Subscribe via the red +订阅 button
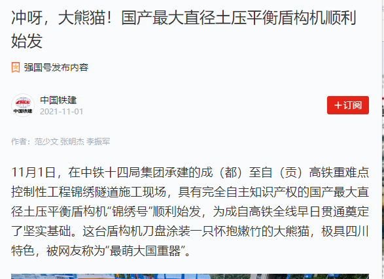This screenshot has width=384, height=279. [348, 105]
